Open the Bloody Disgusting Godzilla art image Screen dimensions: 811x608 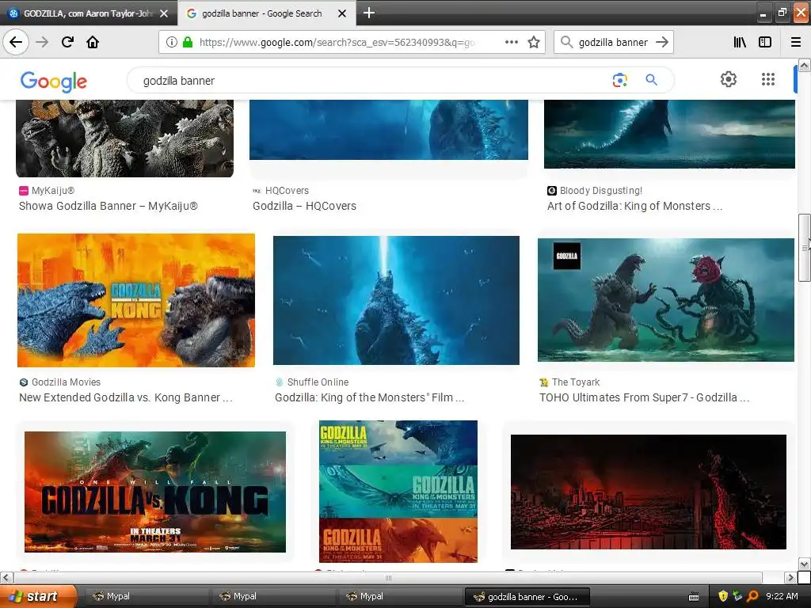click(669, 135)
